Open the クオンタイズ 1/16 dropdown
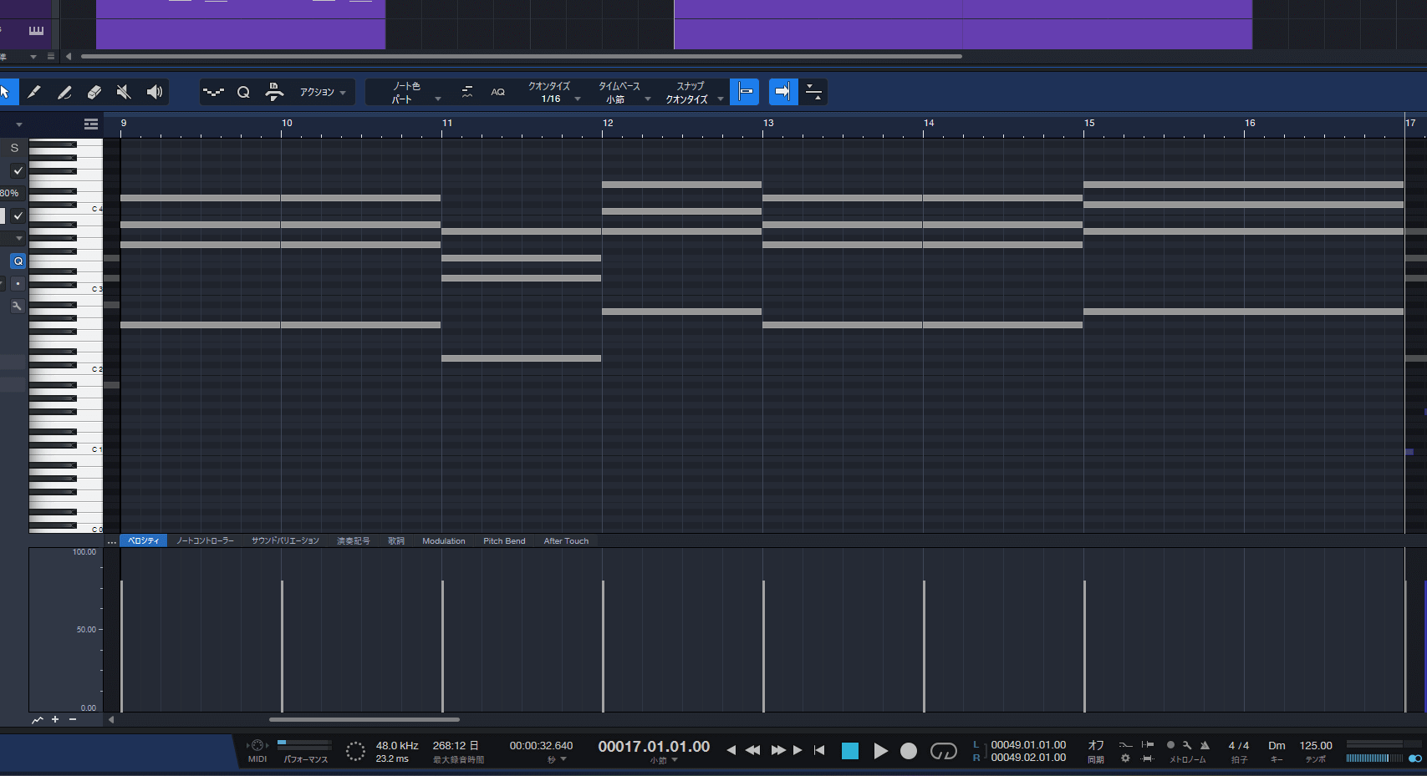 click(553, 92)
